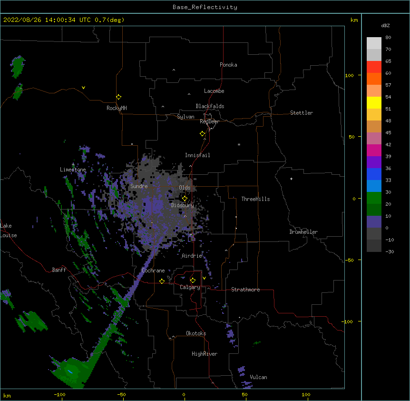Click the Ponoka city label
This screenshot has width=410, height=401.
(228, 65)
